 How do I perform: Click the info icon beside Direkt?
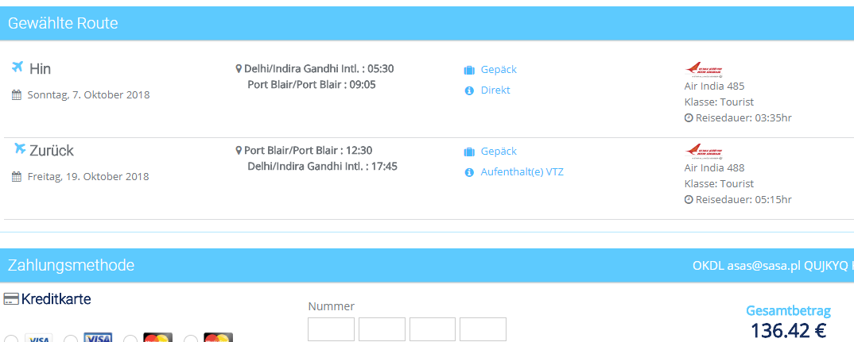(469, 90)
